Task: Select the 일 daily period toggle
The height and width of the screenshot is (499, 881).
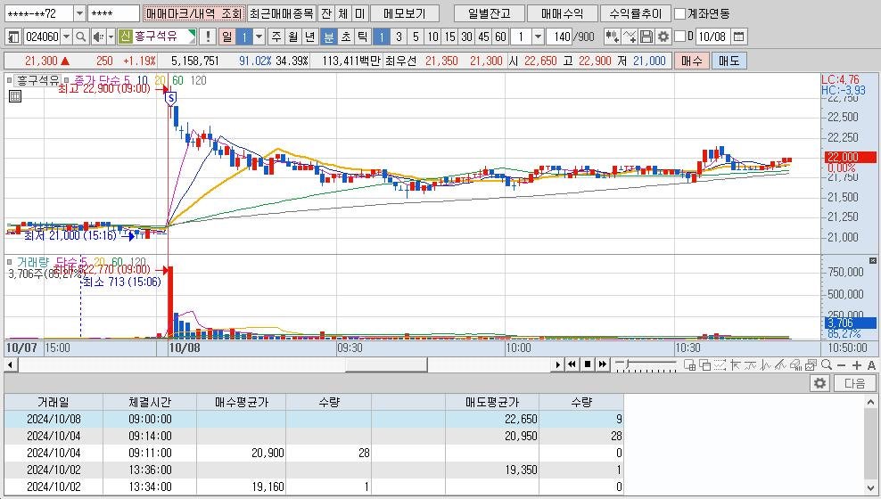Action: [227, 37]
